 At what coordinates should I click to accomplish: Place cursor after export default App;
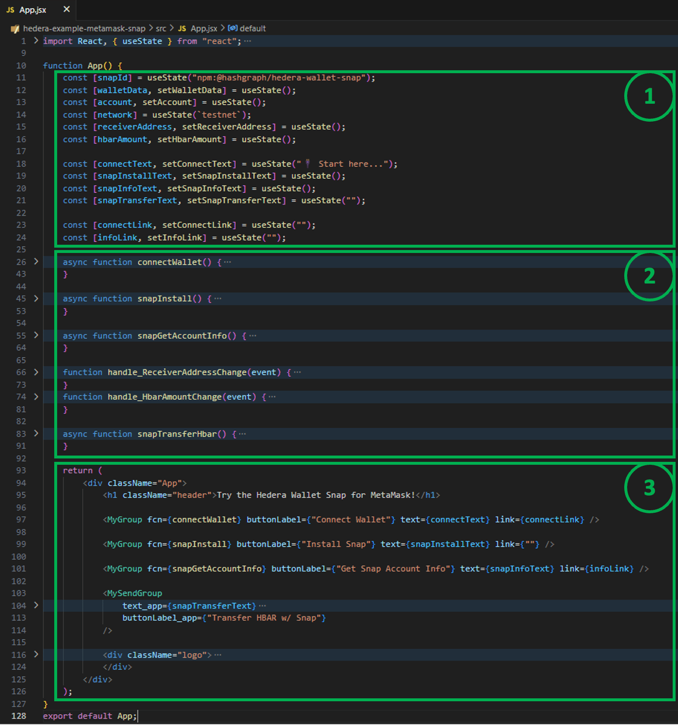pos(138,716)
